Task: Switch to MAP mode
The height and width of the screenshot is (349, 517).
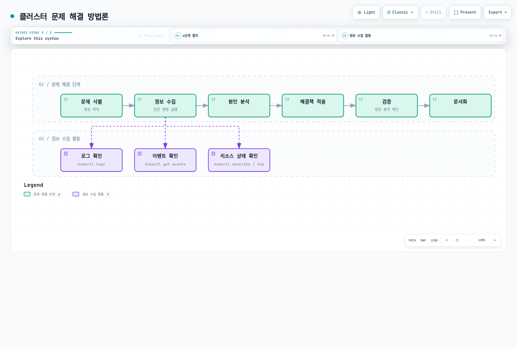Action: [x=423, y=240]
